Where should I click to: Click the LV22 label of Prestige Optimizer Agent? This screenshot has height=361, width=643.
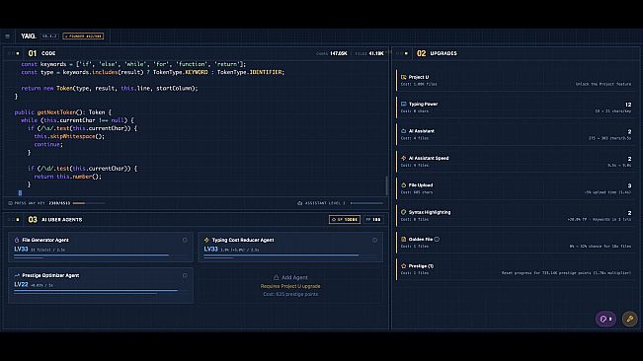pyautogui.click(x=21, y=284)
